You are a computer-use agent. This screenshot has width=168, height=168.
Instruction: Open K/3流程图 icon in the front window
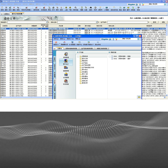(x=72, y=43)
